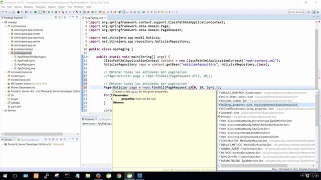Open Command Prompt from the taskbar
The image size is (321, 180).
pyautogui.click(x=67, y=175)
